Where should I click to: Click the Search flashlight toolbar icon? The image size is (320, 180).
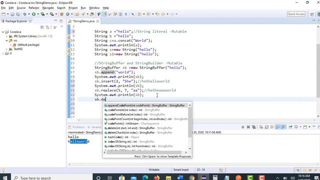(92, 14)
